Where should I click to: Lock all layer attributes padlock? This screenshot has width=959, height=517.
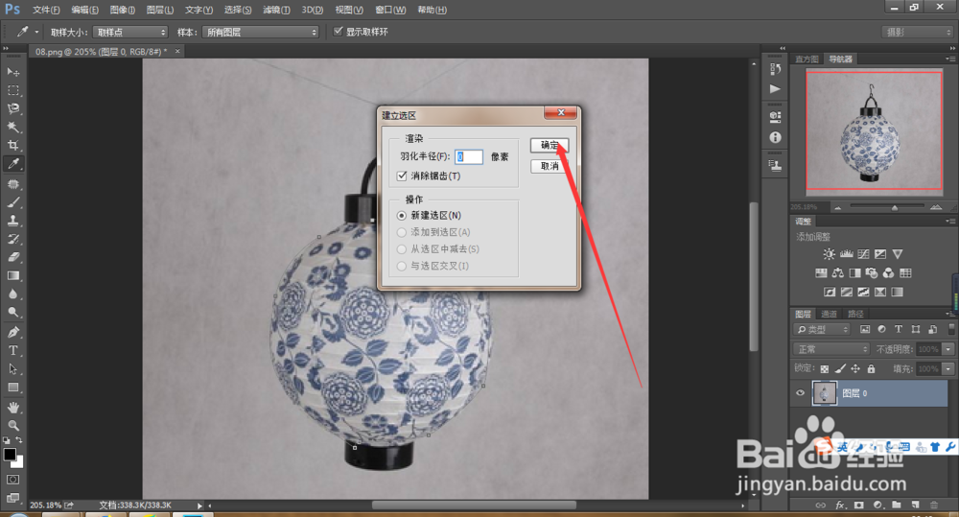871,368
